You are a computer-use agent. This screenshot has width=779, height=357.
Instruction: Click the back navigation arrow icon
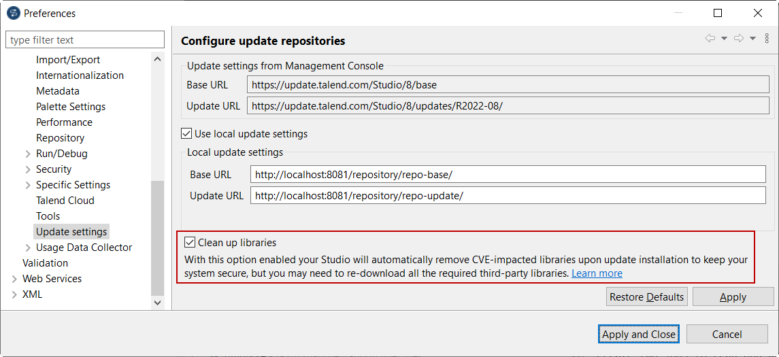pos(710,39)
